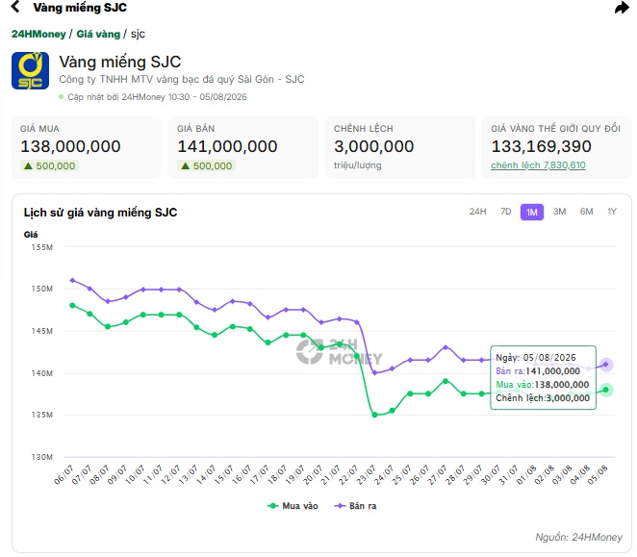Toggle the Bán ra legend series
The image size is (637, 557).
(355, 506)
